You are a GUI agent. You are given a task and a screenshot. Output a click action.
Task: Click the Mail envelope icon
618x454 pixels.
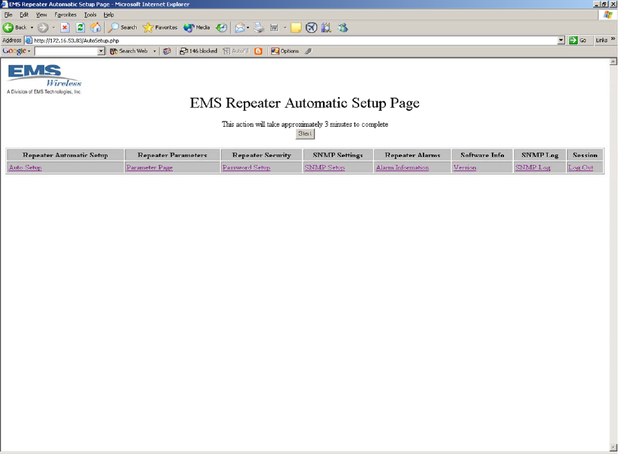(240, 27)
